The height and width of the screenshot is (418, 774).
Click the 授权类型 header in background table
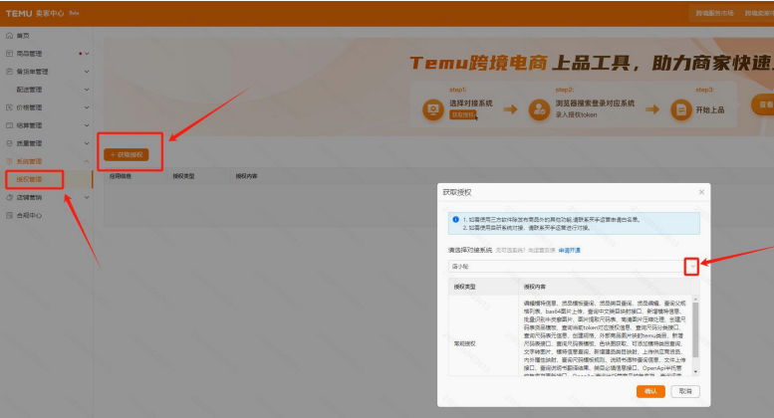183,176
